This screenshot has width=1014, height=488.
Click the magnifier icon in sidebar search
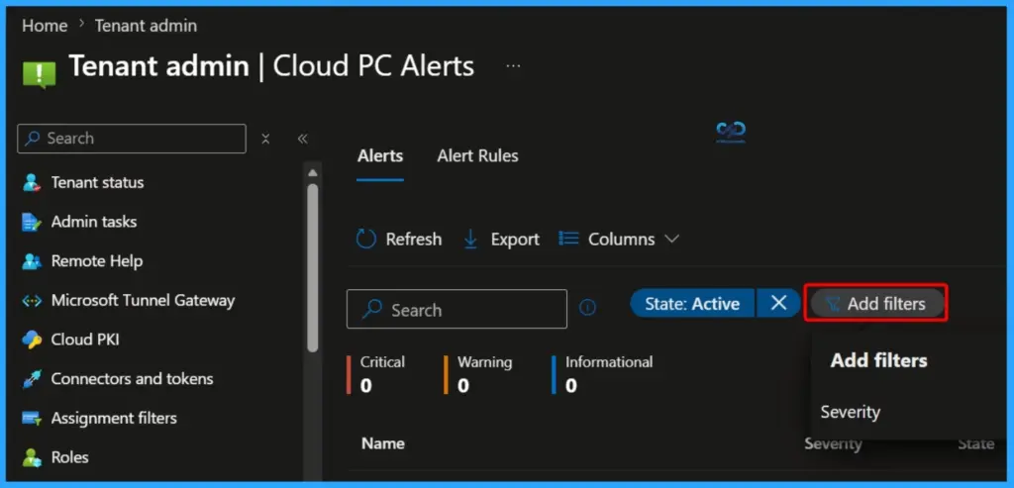click(x=33, y=139)
